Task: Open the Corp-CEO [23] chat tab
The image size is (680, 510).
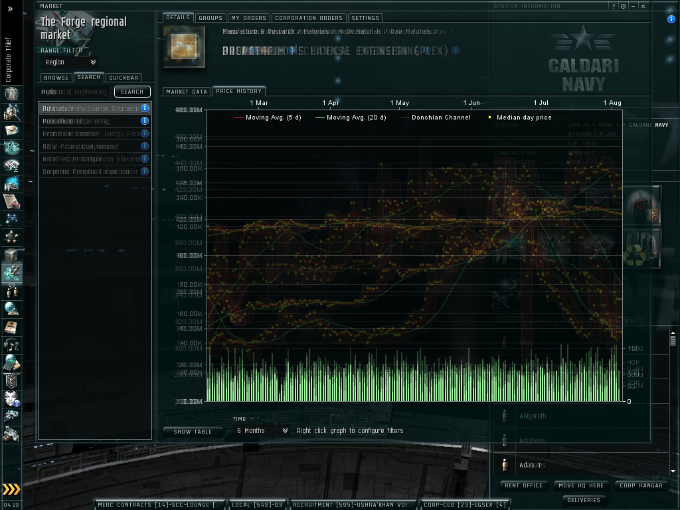Action: pyautogui.click(x=464, y=505)
